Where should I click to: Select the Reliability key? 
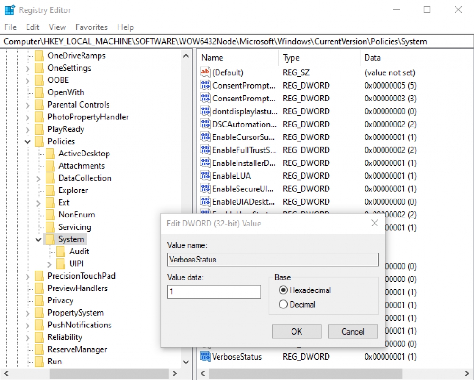tap(64, 337)
